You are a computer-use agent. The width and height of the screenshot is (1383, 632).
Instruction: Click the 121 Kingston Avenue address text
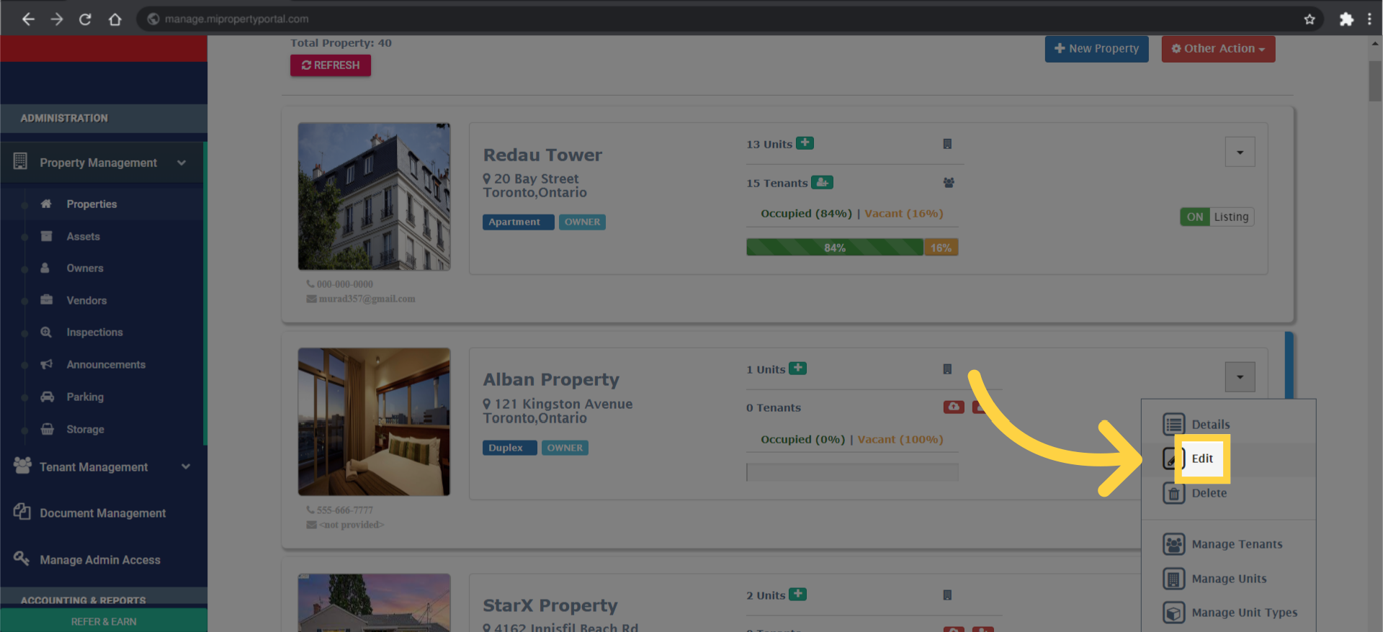[x=563, y=404]
